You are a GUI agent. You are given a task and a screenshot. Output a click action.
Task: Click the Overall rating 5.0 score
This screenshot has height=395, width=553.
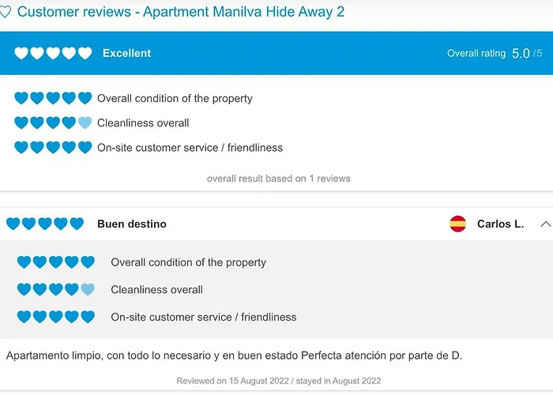[521, 54]
